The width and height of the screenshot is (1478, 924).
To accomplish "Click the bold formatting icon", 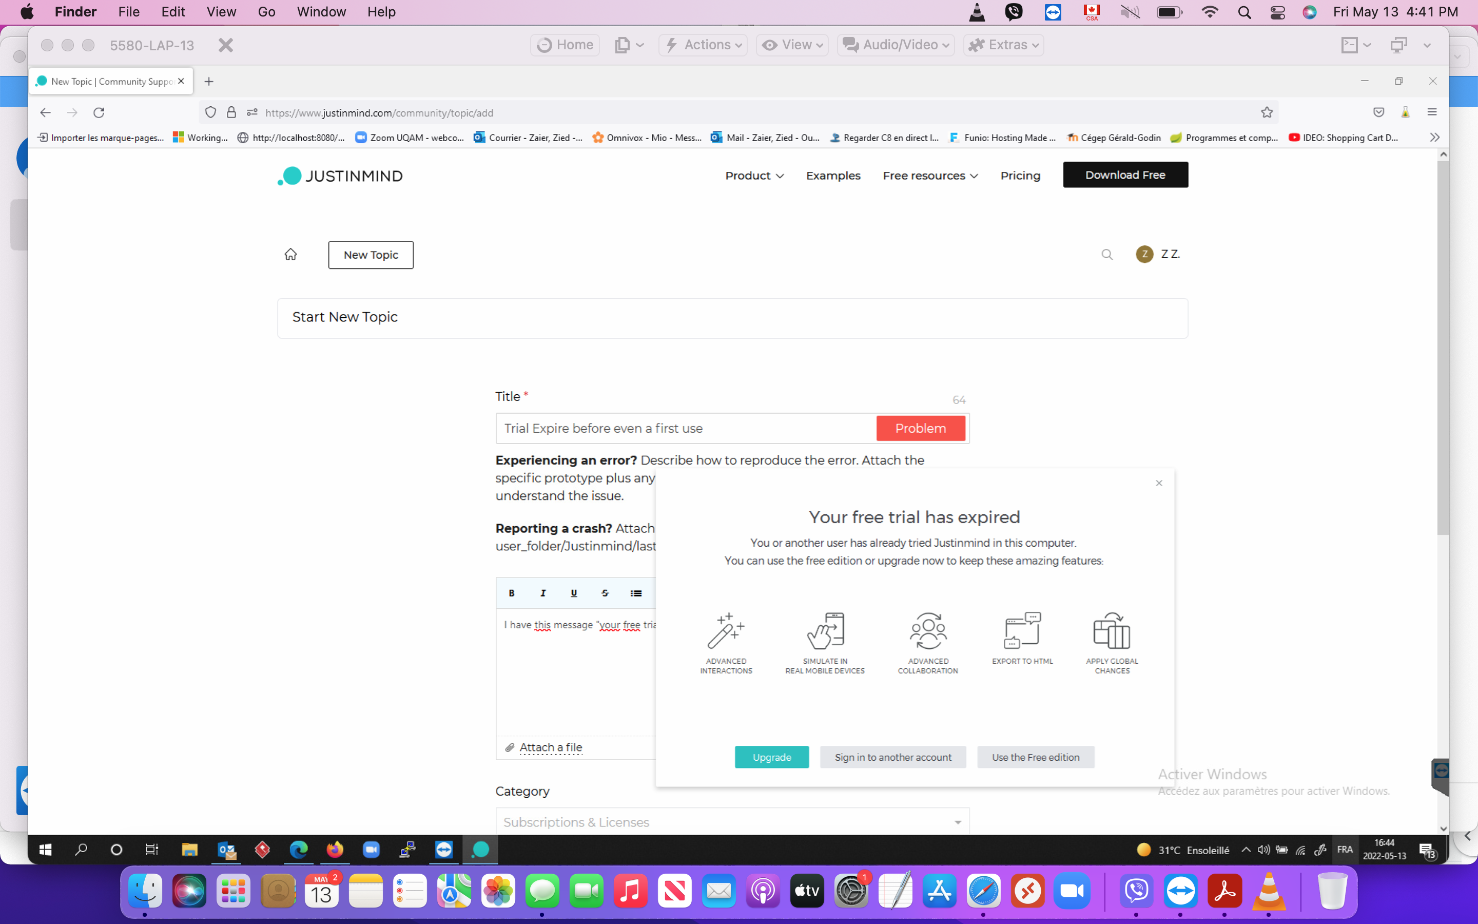I will [x=511, y=593].
